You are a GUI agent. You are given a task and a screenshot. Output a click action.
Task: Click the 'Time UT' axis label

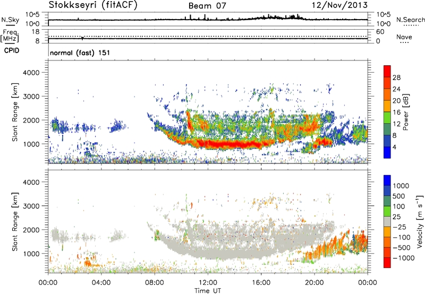[x=208, y=291]
